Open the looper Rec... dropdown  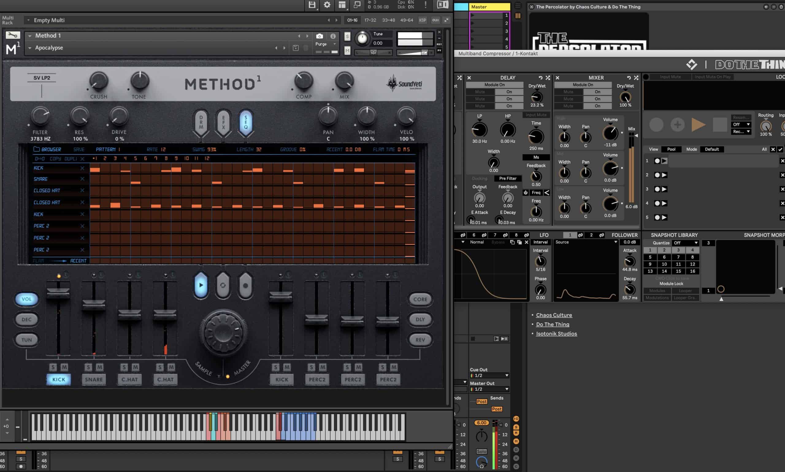click(x=741, y=131)
